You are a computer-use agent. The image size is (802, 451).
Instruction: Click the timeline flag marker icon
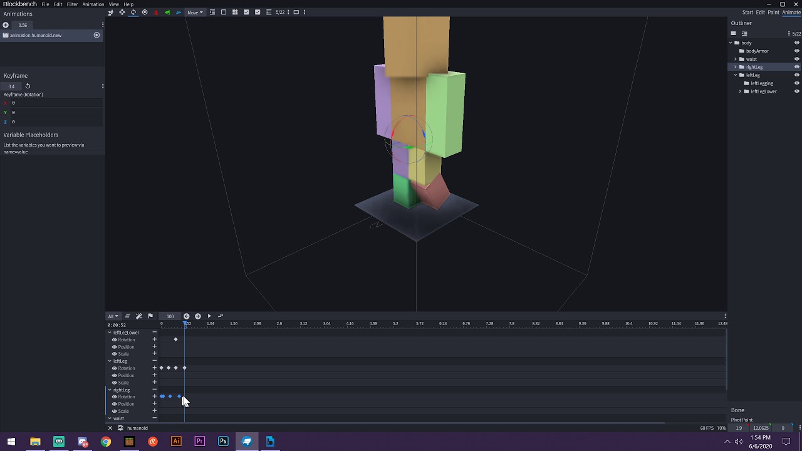click(150, 316)
